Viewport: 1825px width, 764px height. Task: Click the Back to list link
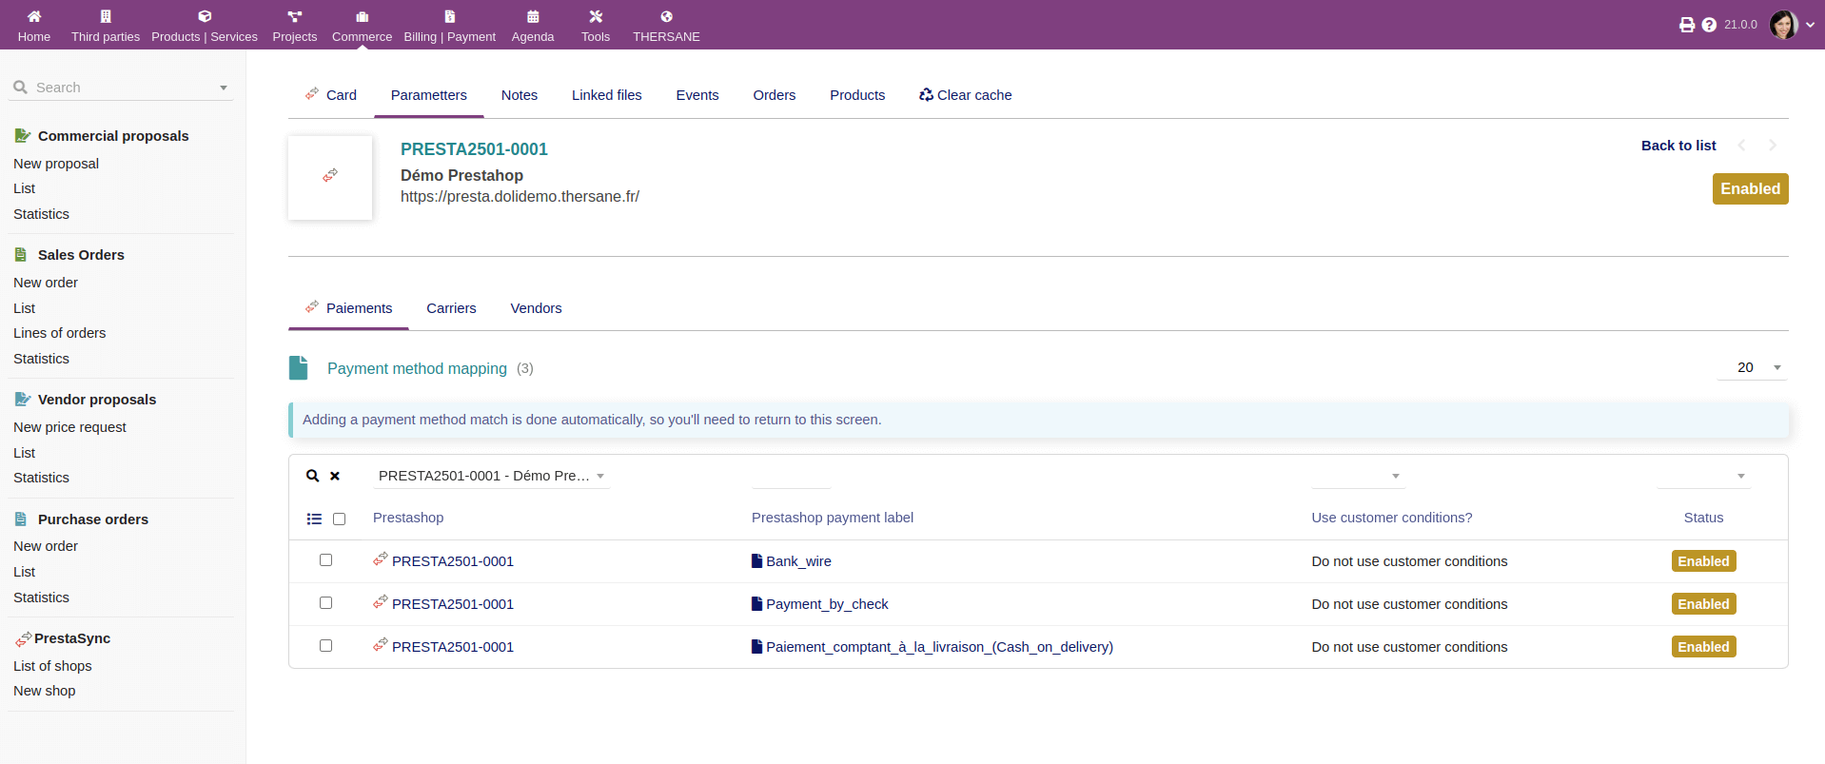click(x=1678, y=146)
